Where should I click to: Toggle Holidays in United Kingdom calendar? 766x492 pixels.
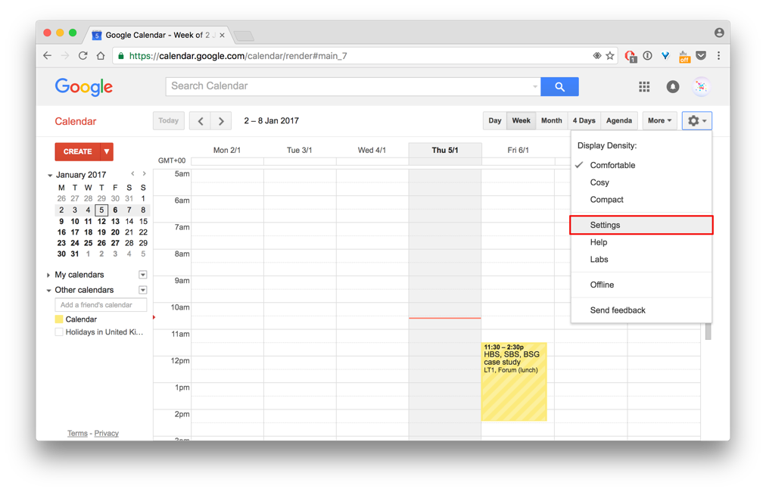59,332
